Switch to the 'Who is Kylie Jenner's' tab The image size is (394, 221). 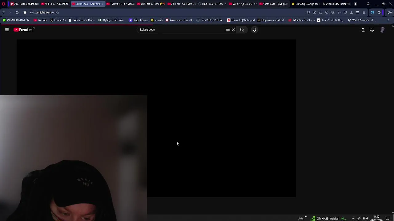(243, 4)
